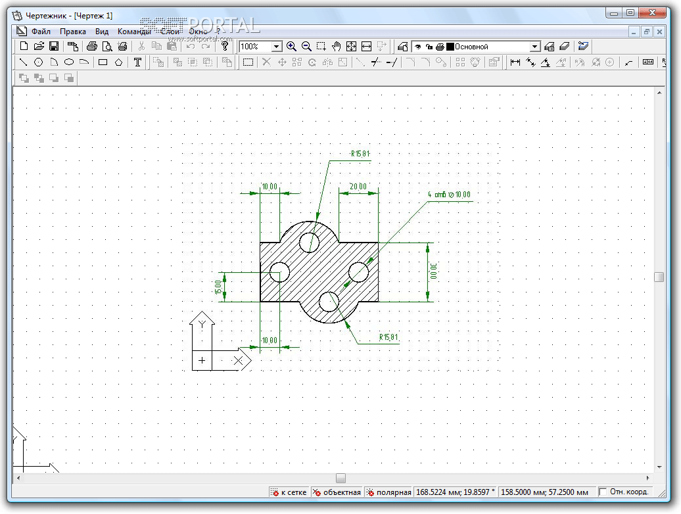Viewport: 681px width, 514px height.
Task: Toggle 'полярная' tracking in status bar
Action: click(x=388, y=492)
